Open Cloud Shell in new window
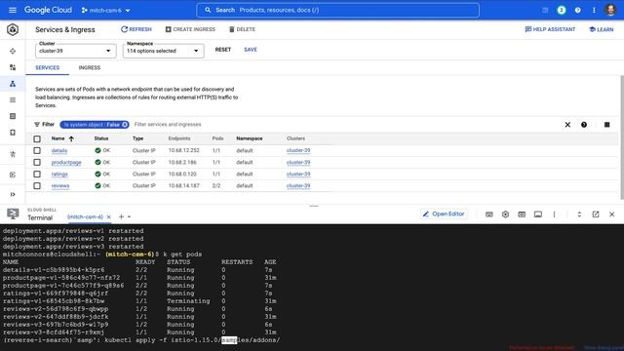This screenshot has width=624, height=351. pyautogui.click(x=596, y=214)
